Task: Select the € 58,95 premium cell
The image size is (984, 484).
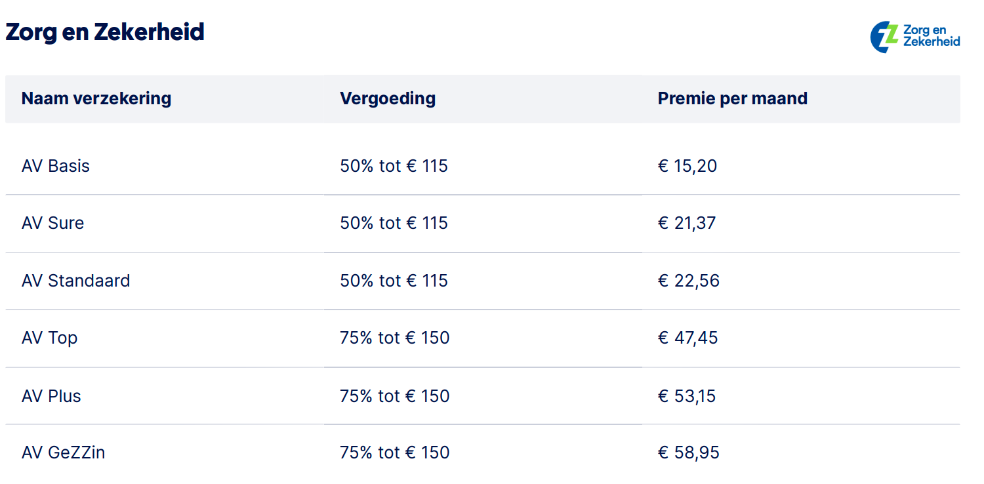Action: pyautogui.click(x=689, y=453)
